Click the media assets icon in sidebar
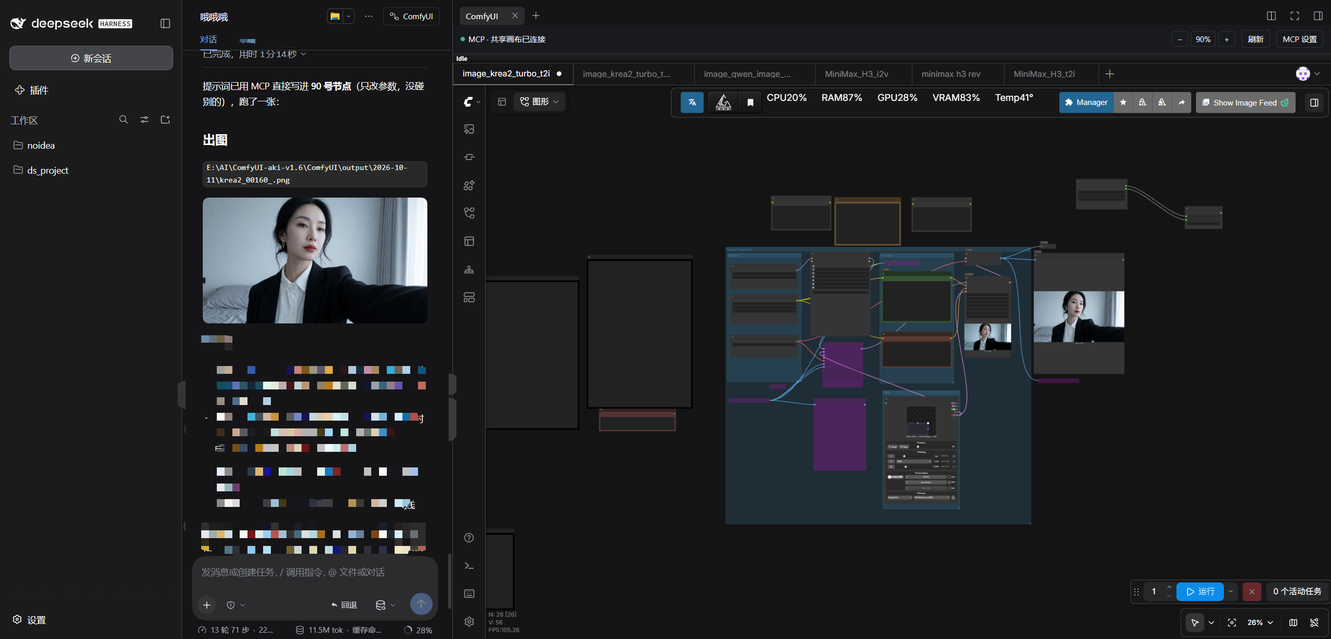 [x=469, y=129]
